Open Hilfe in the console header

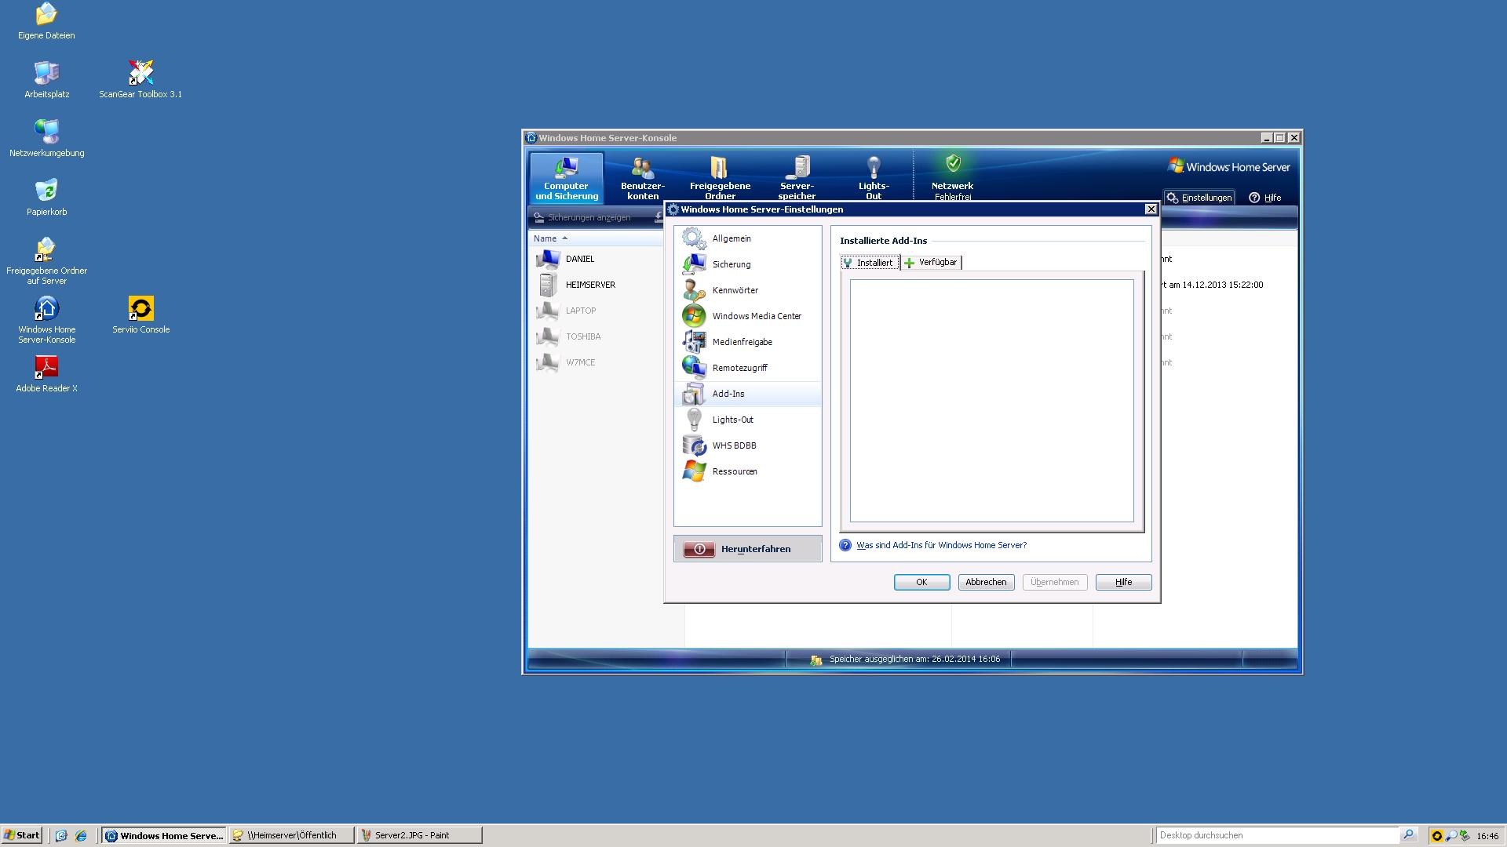[1264, 198]
